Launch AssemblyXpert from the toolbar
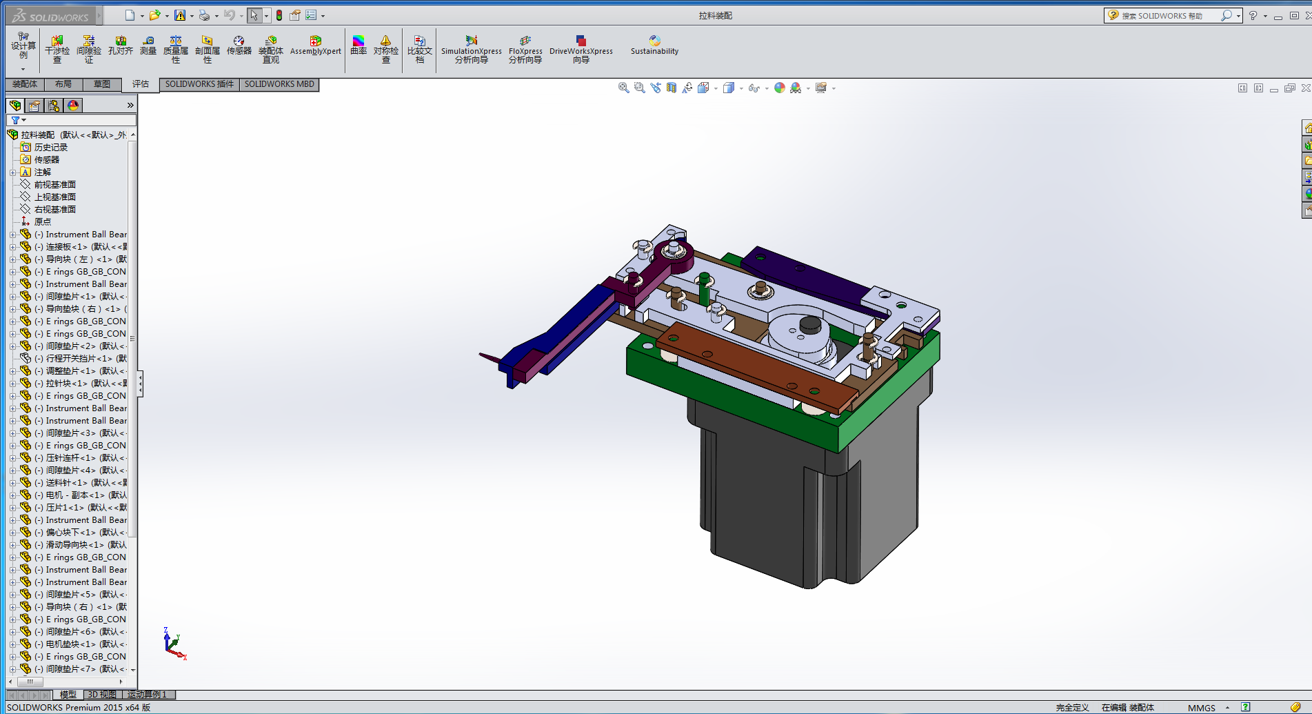1312x714 pixels. click(315, 46)
